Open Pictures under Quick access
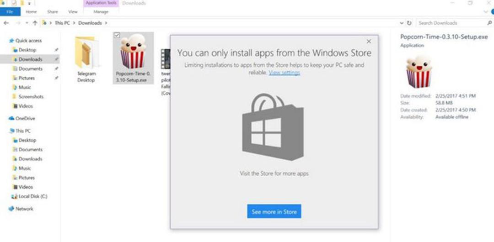 point(27,78)
